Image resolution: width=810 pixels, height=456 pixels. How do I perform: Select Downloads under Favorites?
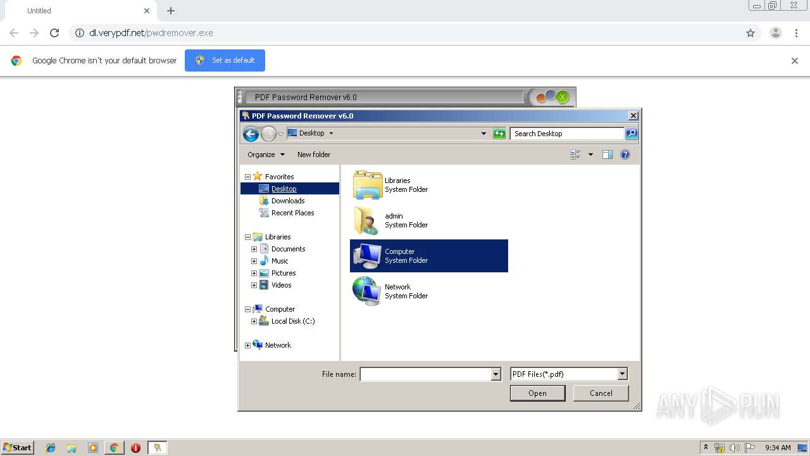[x=288, y=201]
